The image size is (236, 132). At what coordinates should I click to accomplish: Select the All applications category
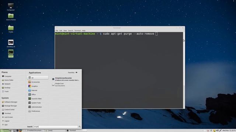click(x=38, y=78)
